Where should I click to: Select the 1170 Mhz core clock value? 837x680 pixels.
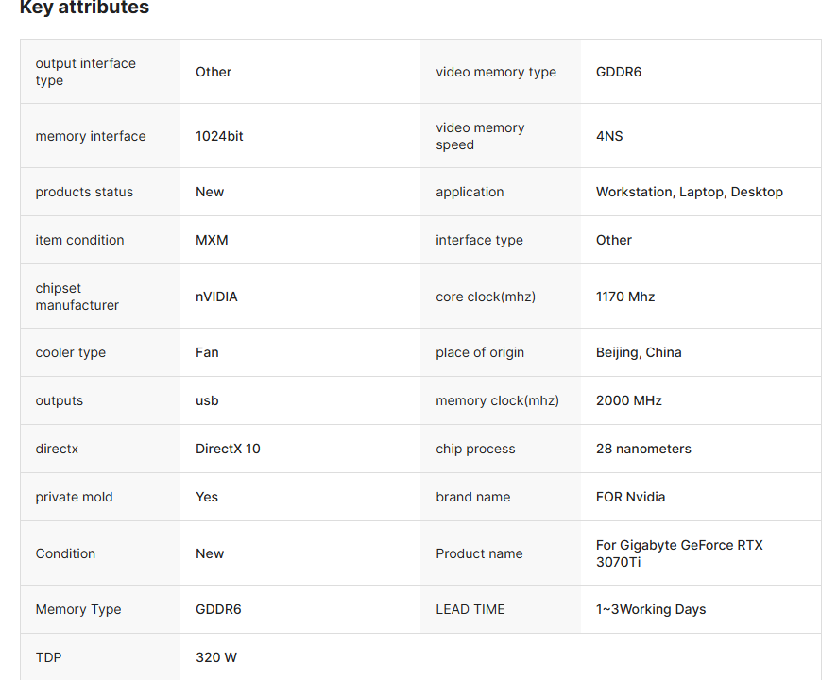click(625, 297)
